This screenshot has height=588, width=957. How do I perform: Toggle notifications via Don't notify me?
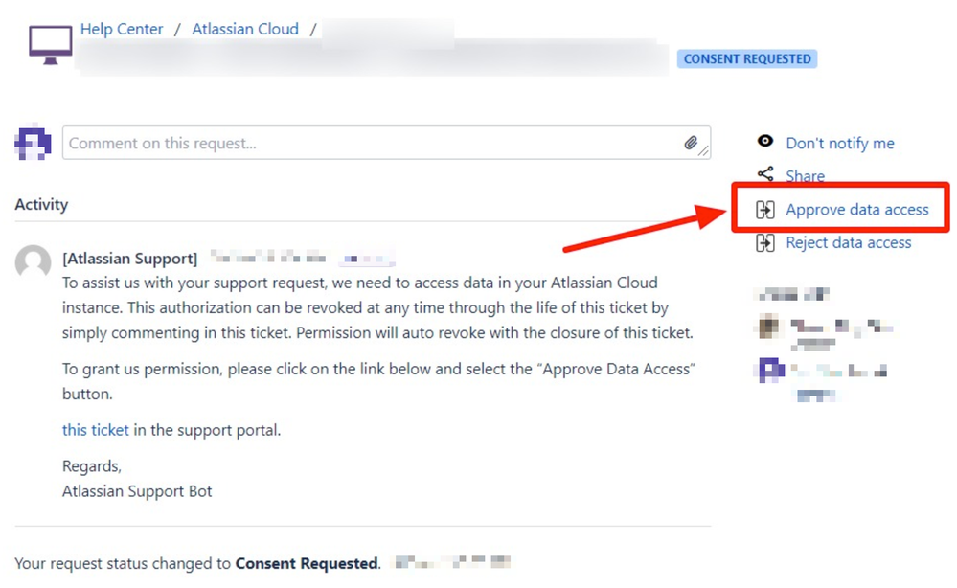[839, 142]
